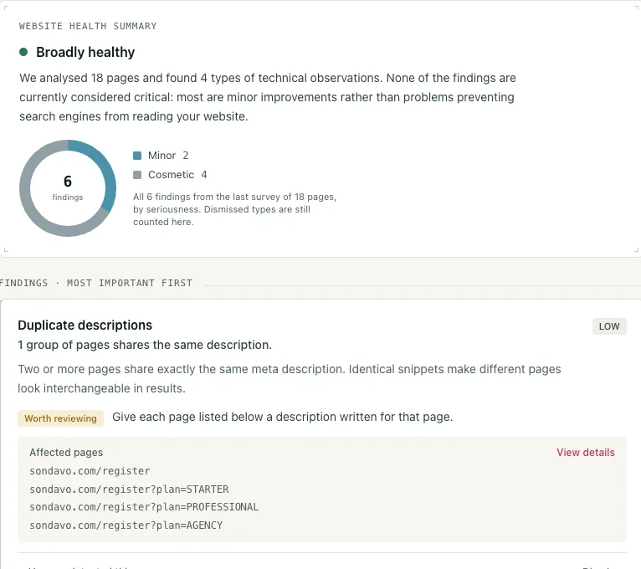The height and width of the screenshot is (569, 641).
Task: Click the Minor 2 legend label
Action: coord(168,156)
